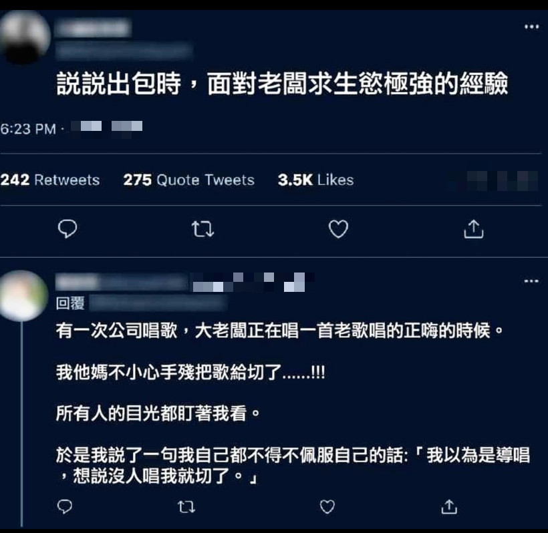
Task: Click the 6:23 PM timestamp
Action: pyautogui.click(x=28, y=129)
